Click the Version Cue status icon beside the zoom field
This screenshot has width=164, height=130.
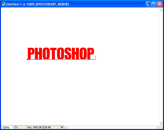15,127
